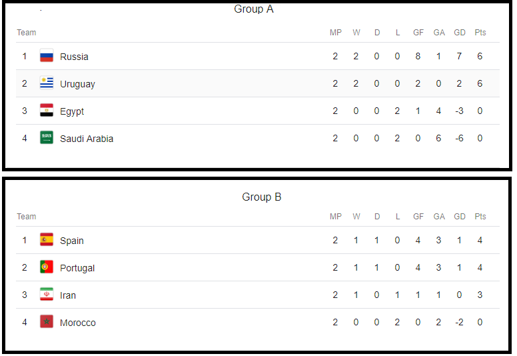The width and height of the screenshot is (517, 356).
Task: Select the Saudi Arabia team name
Action: pos(87,139)
